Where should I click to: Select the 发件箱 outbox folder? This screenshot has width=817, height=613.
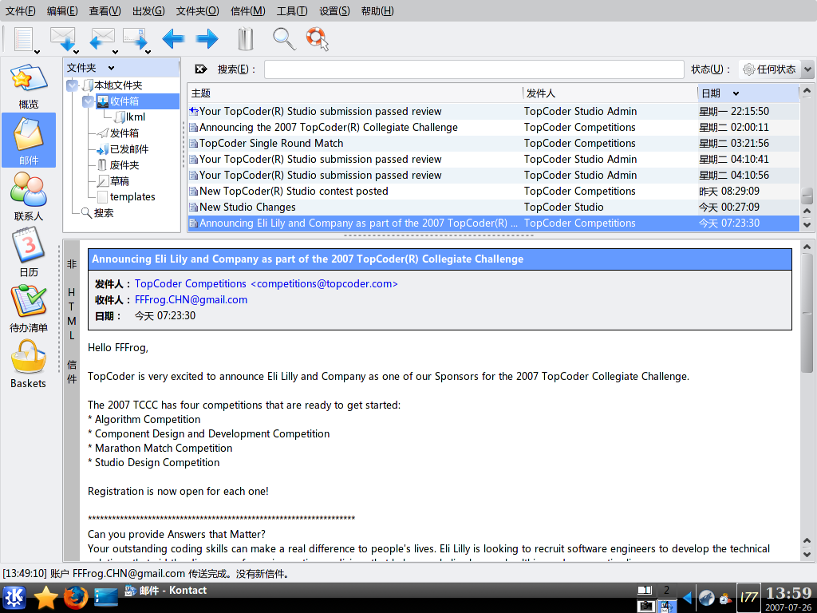click(x=118, y=133)
